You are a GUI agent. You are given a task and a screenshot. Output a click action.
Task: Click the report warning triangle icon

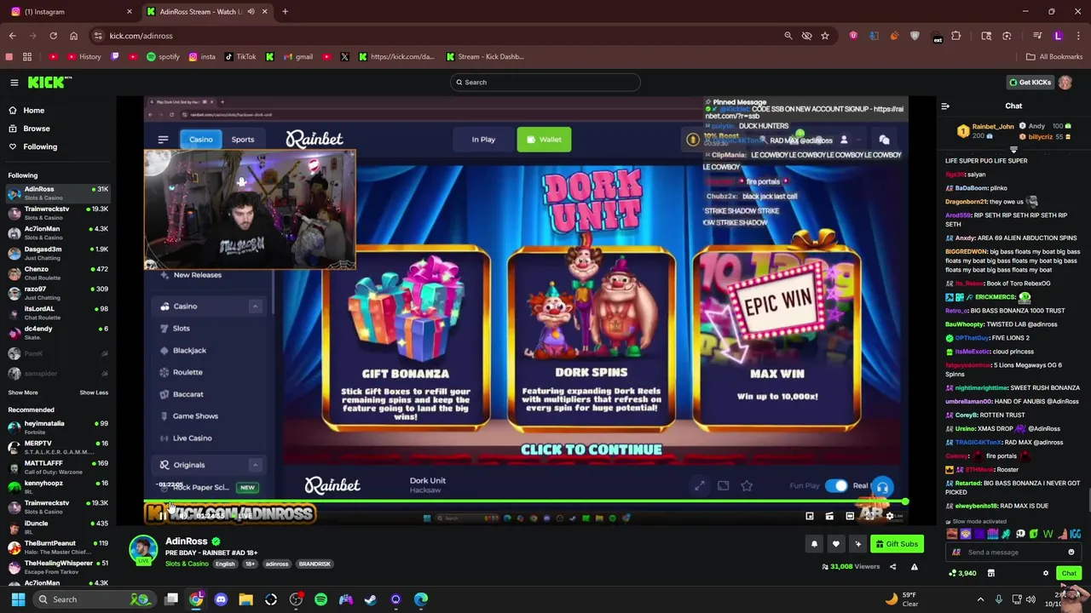[914, 566]
